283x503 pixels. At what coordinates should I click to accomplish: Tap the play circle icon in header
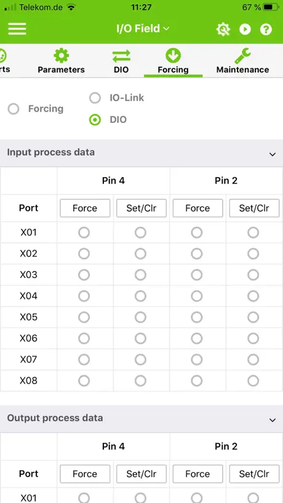245,29
